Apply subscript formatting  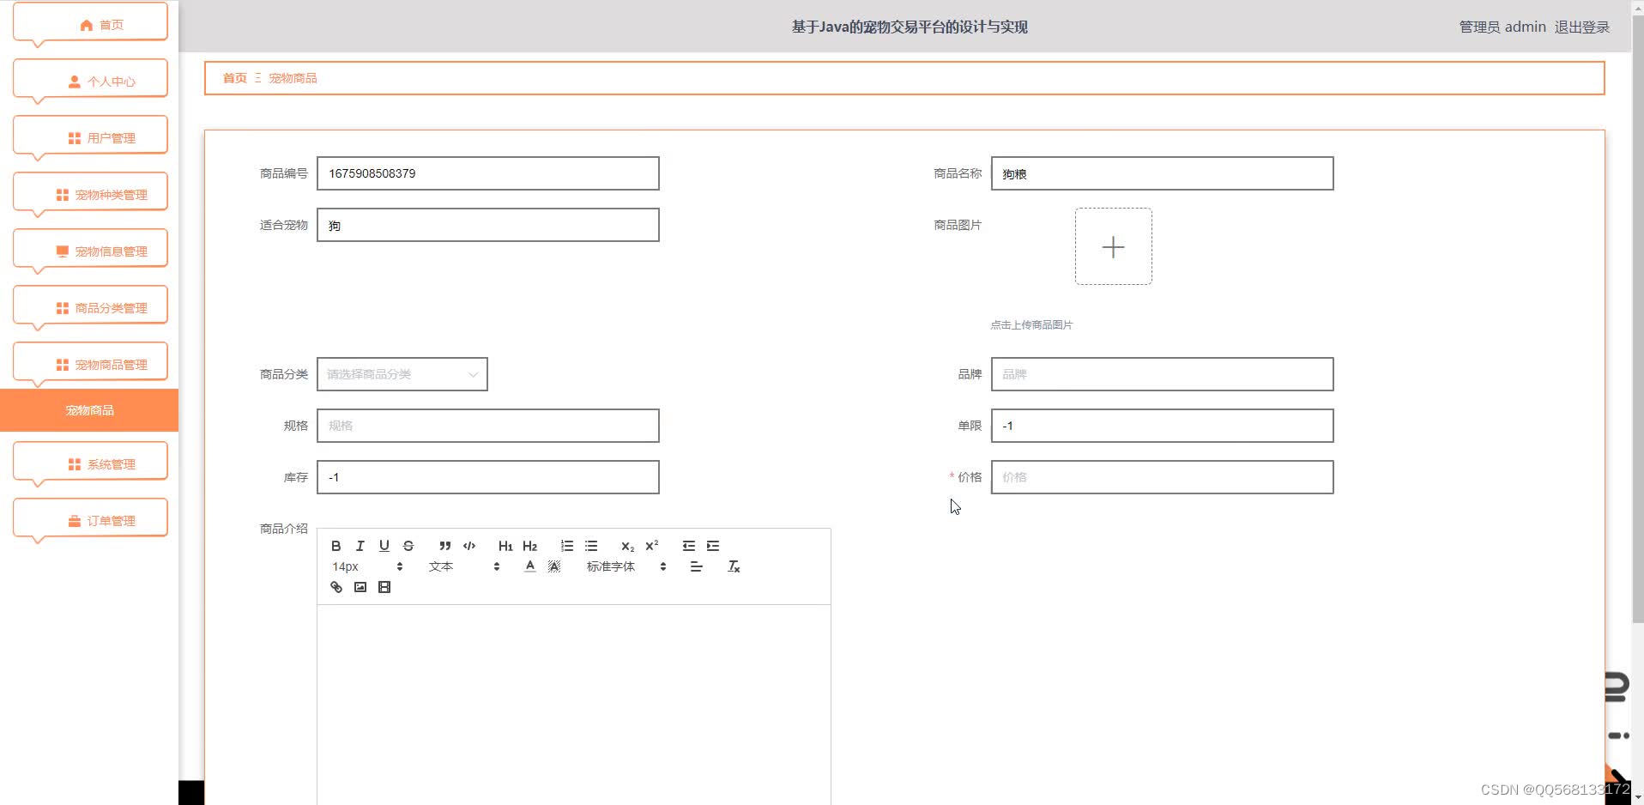(x=627, y=546)
